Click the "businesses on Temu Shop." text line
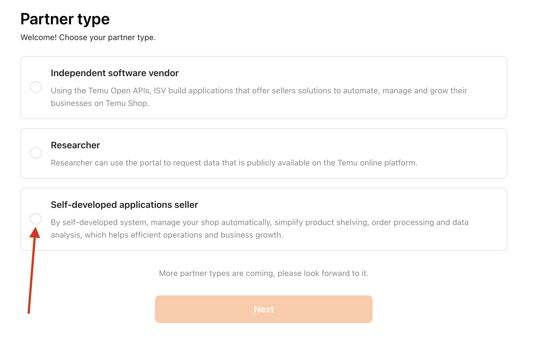Screen dimensions: 539x347 pyautogui.click(x=100, y=103)
